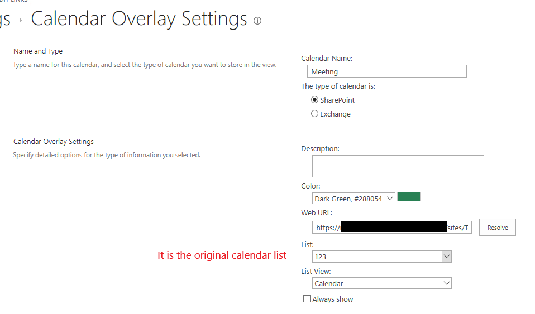
Task: Select the SharePoint calendar type
Action: pyautogui.click(x=314, y=100)
